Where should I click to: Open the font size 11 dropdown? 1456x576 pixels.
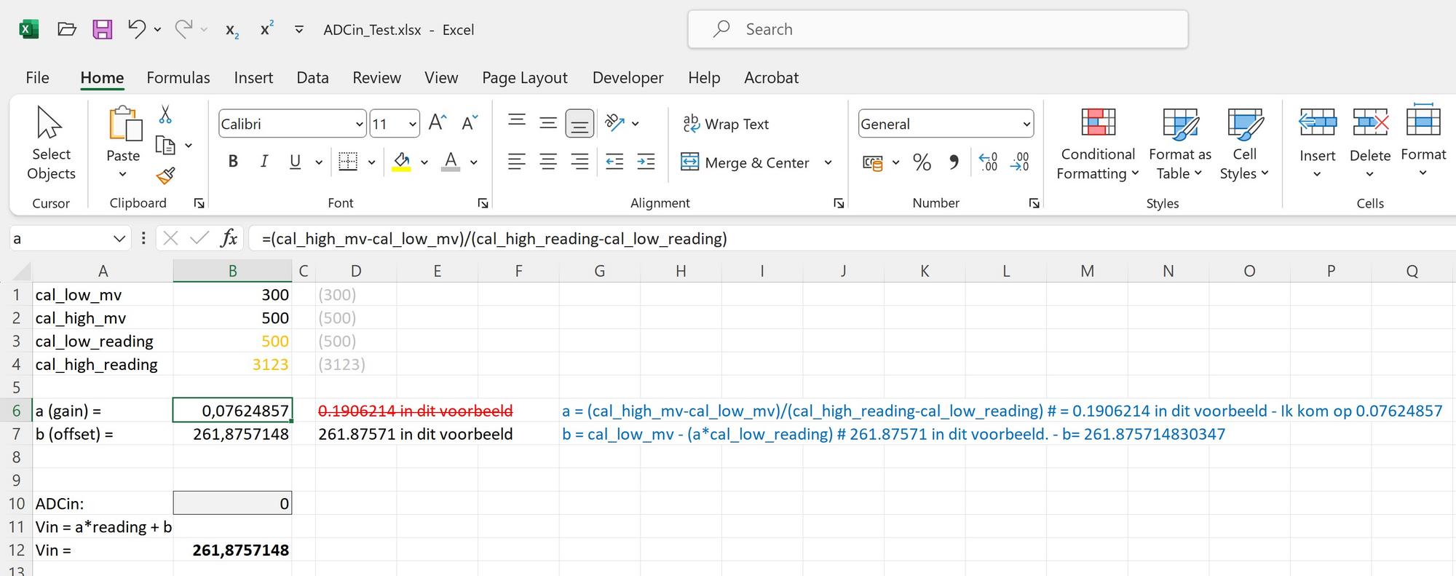pos(413,124)
